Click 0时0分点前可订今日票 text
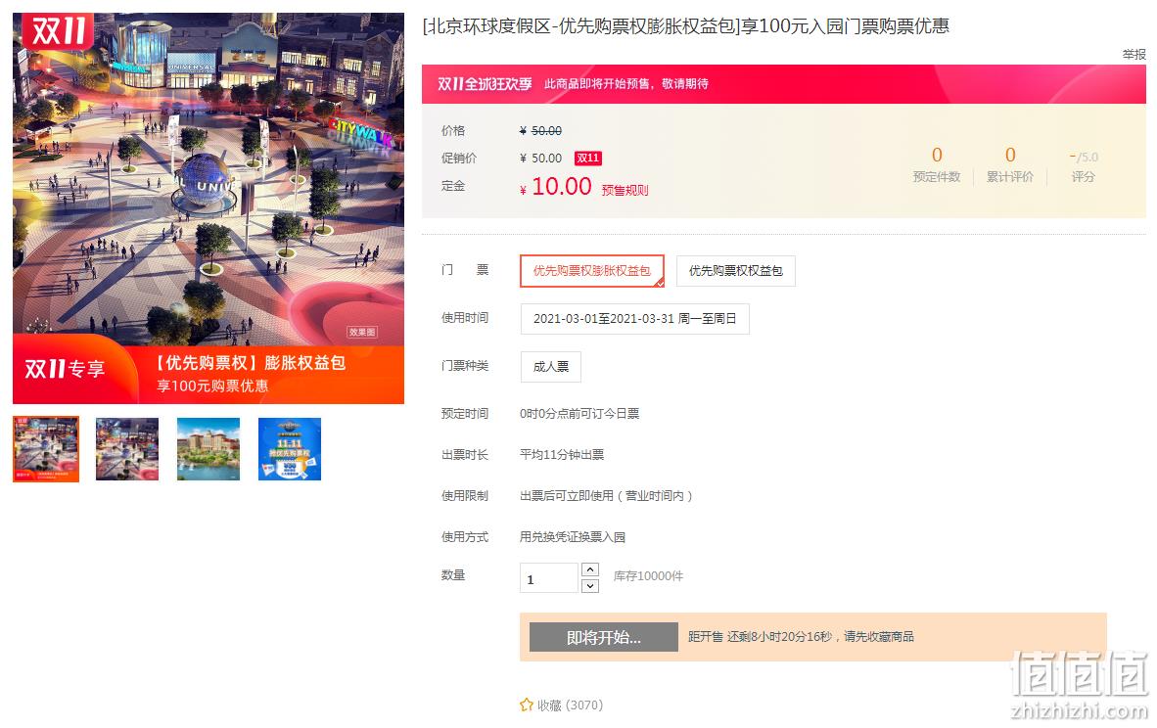 [x=579, y=414]
